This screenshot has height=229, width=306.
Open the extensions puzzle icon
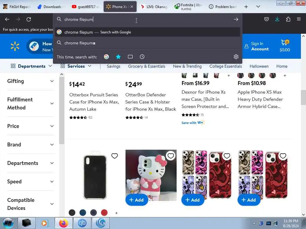coord(288,19)
